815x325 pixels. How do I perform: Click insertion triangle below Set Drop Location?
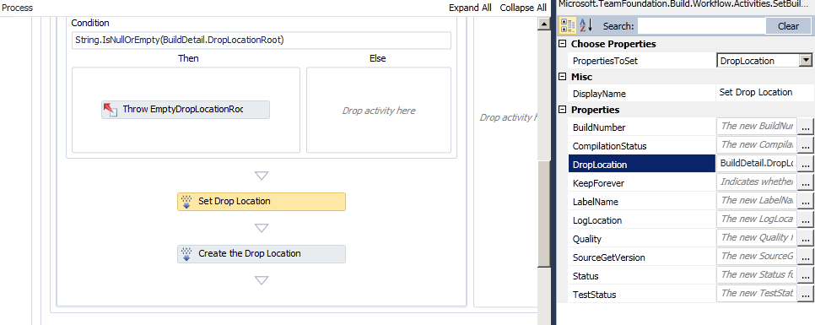262,228
